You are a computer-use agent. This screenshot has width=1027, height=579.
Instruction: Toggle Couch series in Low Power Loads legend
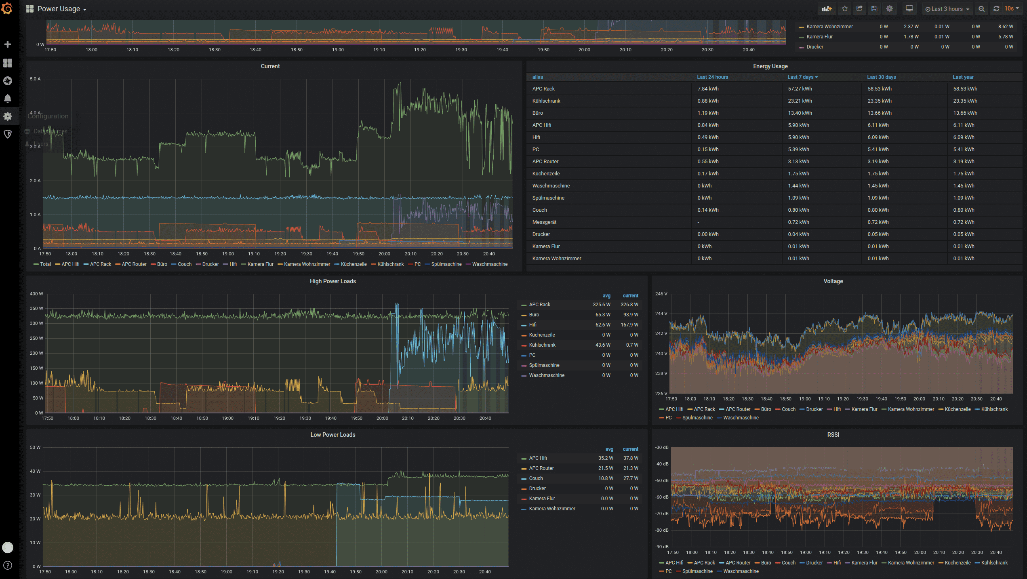(x=536, y=478)
